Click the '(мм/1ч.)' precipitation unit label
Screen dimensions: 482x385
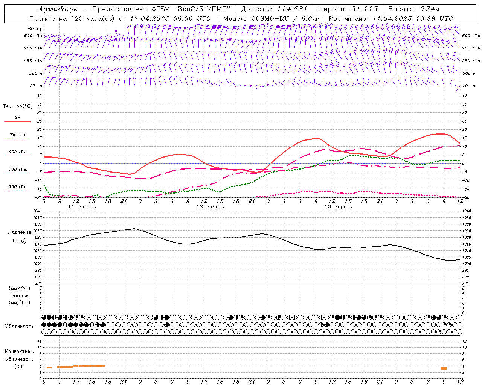(20, 303)
